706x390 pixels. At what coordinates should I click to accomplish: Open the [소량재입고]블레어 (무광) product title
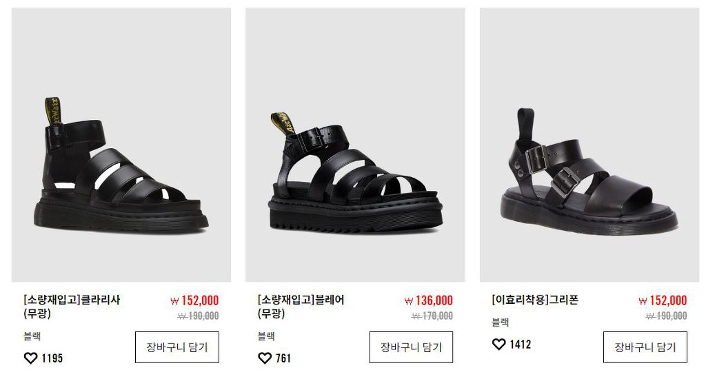tap(301, 307)
